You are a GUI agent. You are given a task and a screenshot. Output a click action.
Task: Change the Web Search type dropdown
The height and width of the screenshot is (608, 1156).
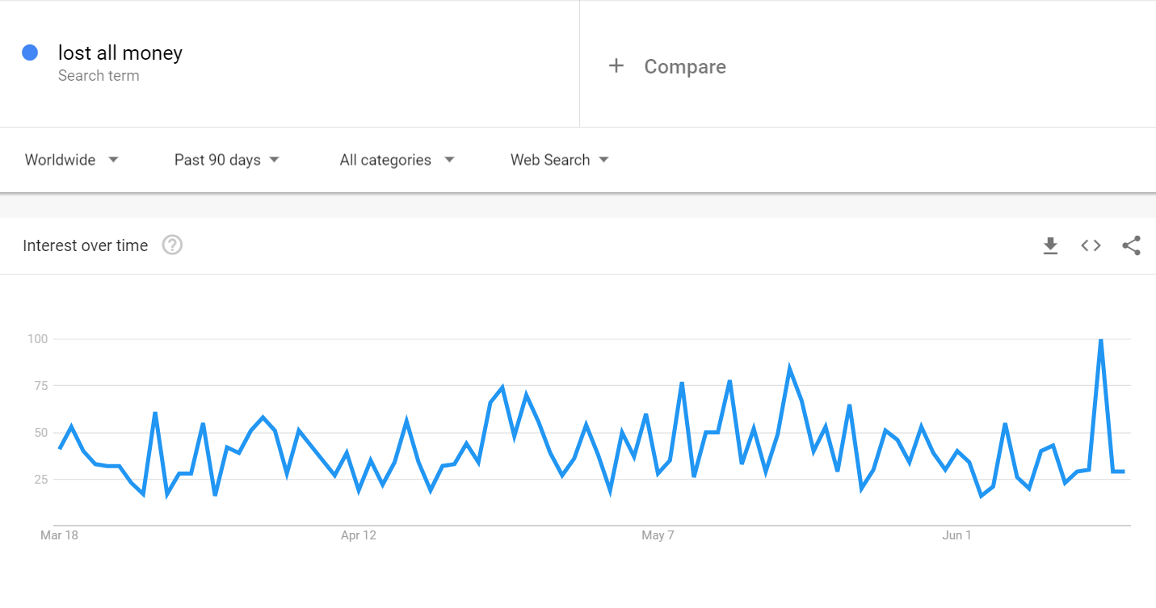point(559,160)
